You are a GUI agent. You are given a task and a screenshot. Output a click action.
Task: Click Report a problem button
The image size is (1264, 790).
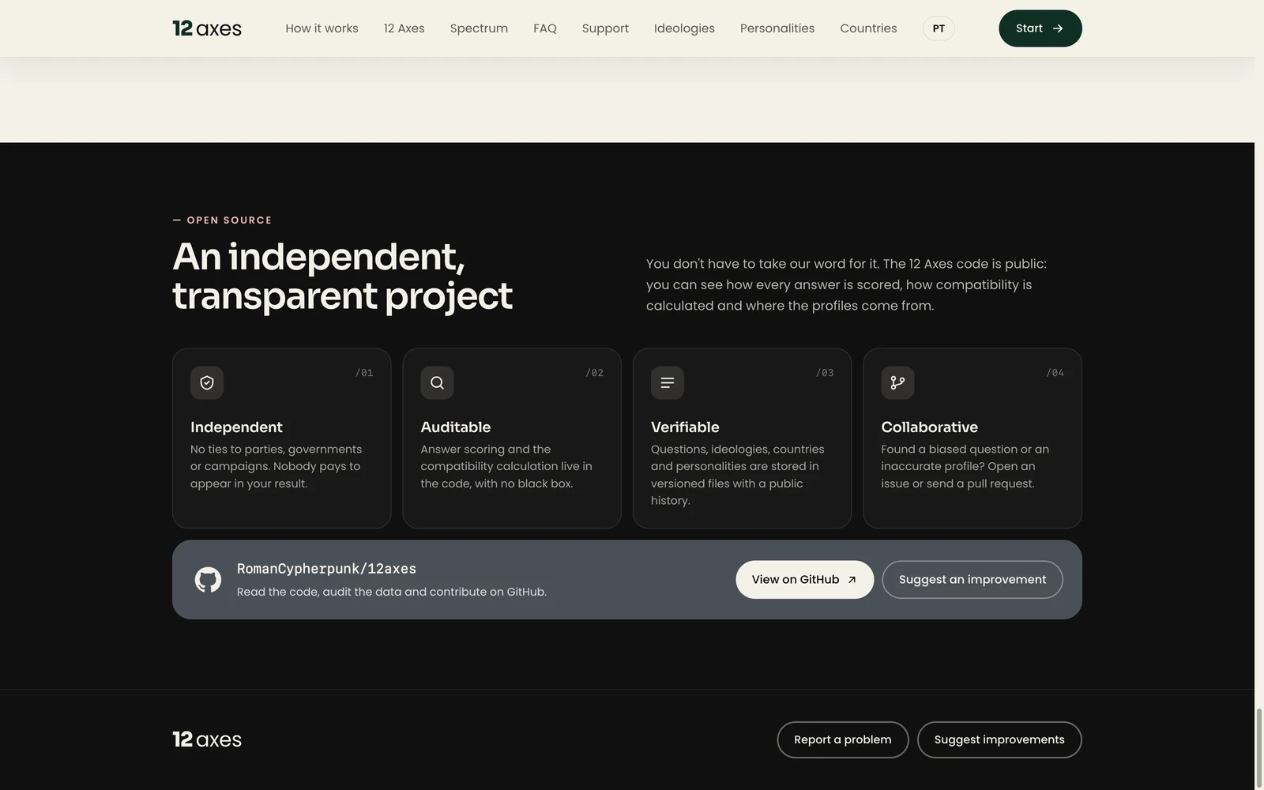coord(842,739)
